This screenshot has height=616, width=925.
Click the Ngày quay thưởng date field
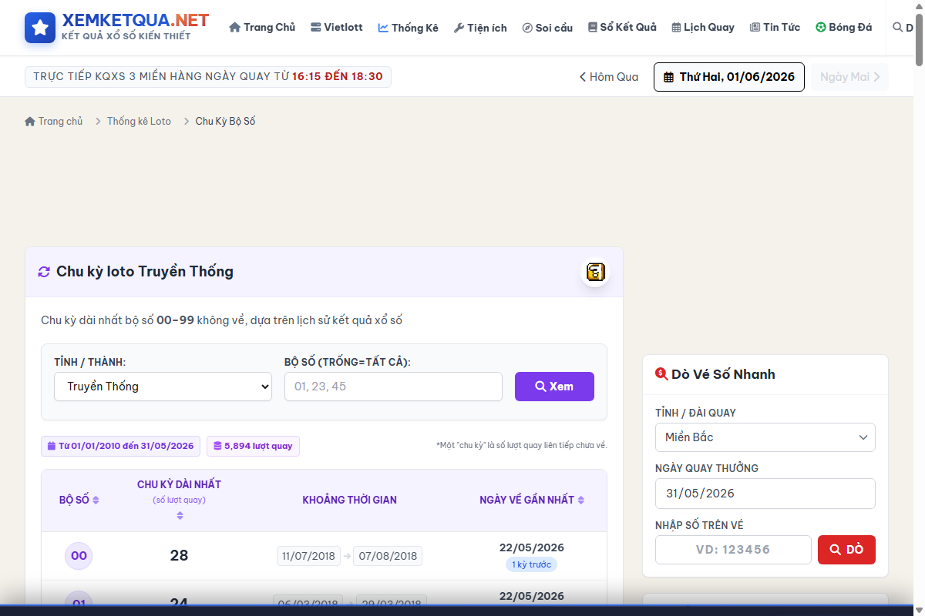[765, 494]
